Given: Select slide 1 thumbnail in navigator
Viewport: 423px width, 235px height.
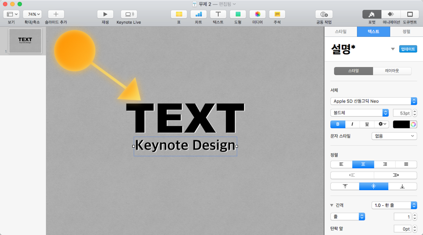Looking at the screenshot, I should tap(25, 41).
